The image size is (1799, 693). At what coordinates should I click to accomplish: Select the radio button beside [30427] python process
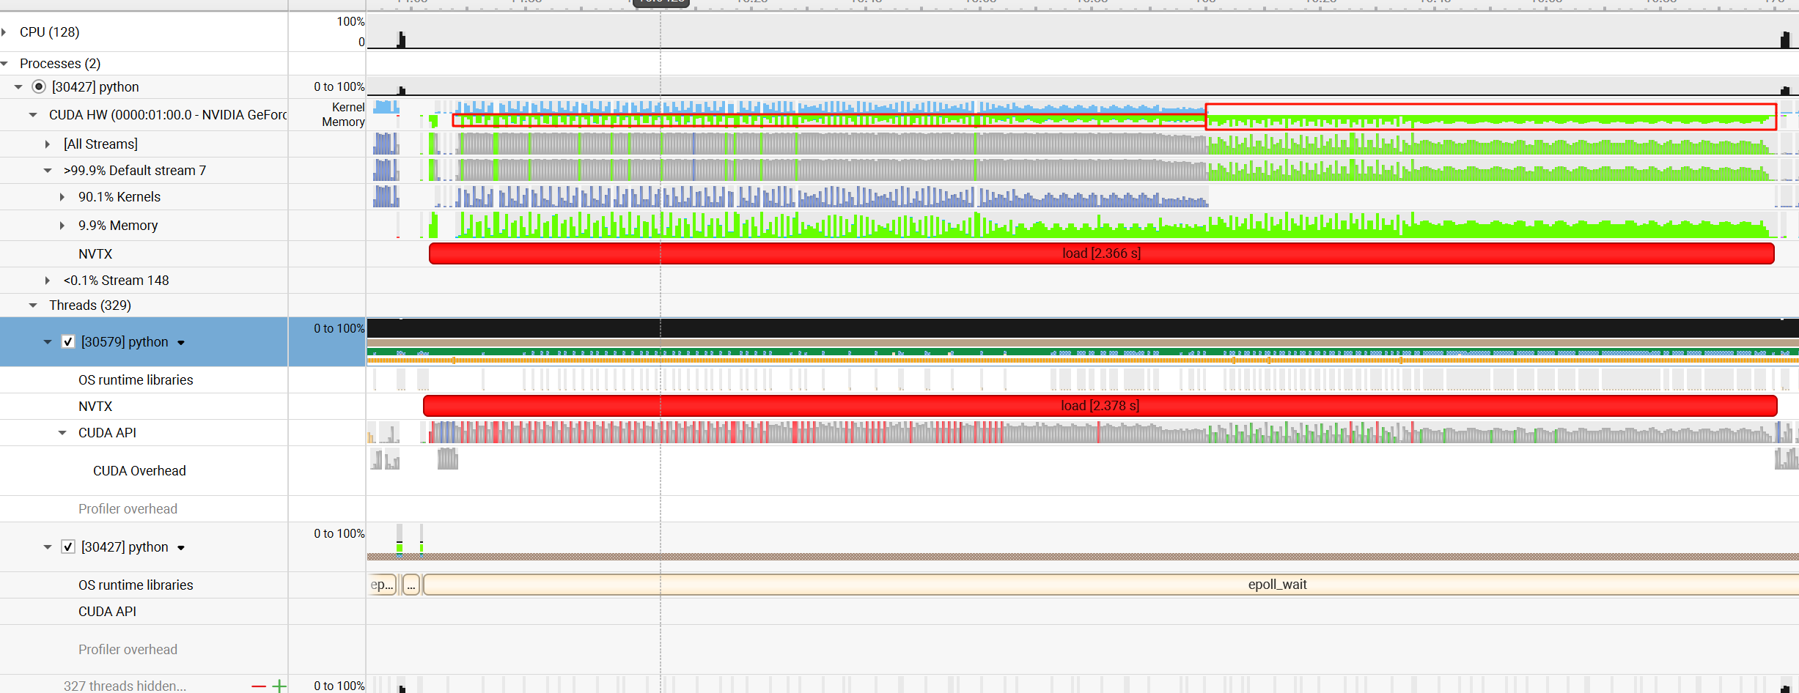pyautogui.click(x=39, y=87)
